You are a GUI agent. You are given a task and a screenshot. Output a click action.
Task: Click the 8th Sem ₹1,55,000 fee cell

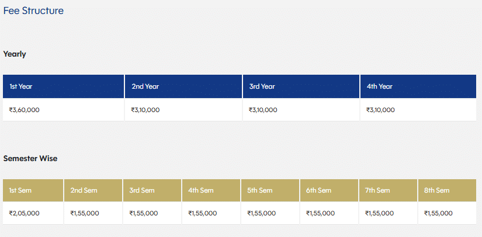[438, 213]
